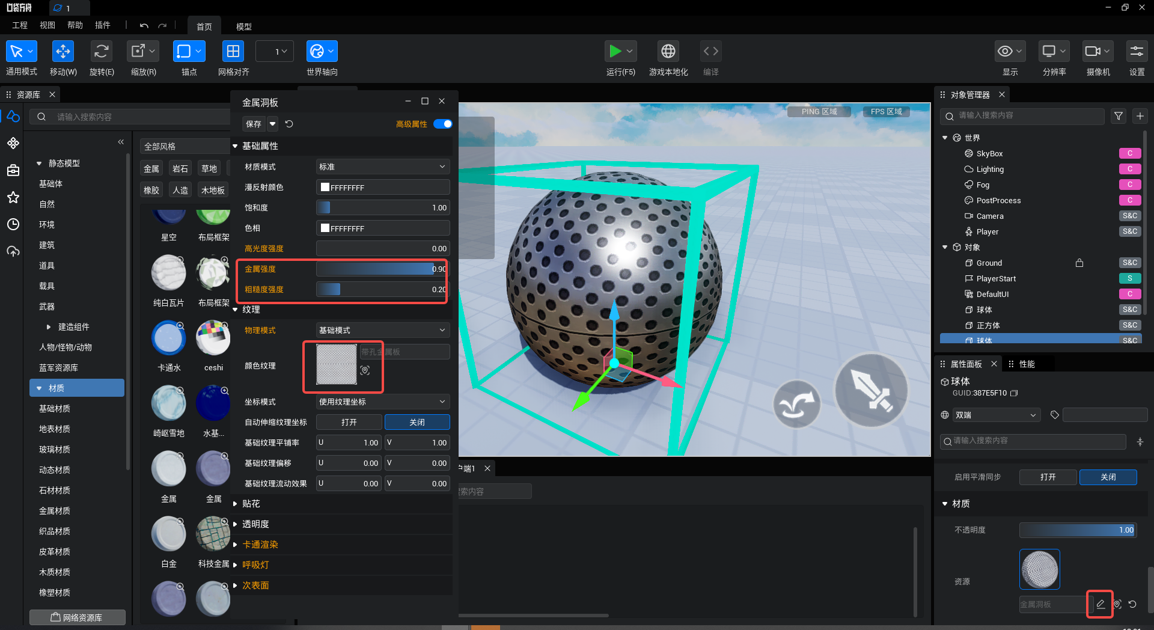
Task: Adjust the 金属强度 slider
Action: (382, 269)
